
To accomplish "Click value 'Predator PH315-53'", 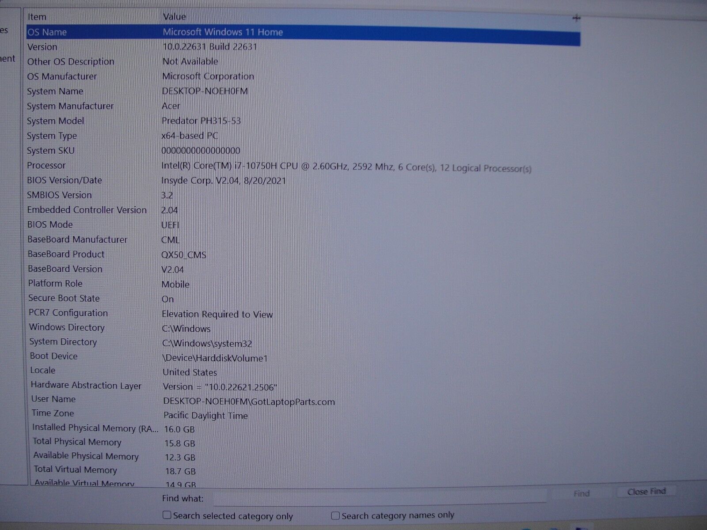I will pyautogui.click(x=201, y=121).
